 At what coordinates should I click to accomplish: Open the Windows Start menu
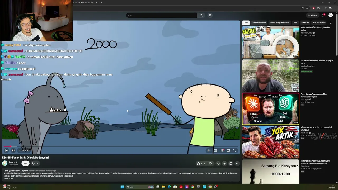(x=122, y=187)
